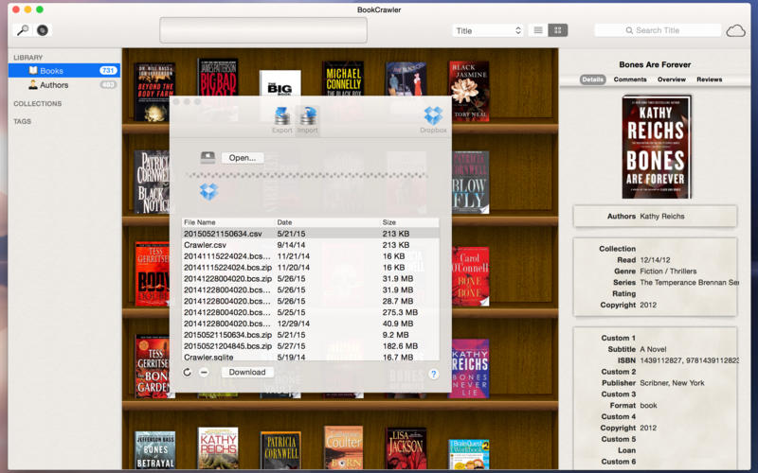758x473 pixels.
Task: Switch to bookshelf grid view mode
Action: click(558, 30)
